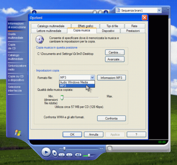Open Catalogo multimediale in sidebar
The width and height of the screenshot is (177, 165).
click(x=16, y=57)
